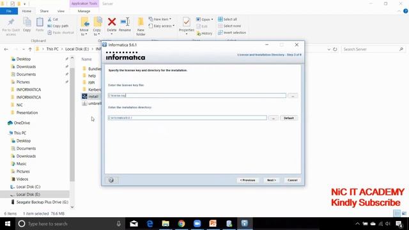Viewport: 409px width, 230px height.
Task: Click the license key file field
Action: pos(197,95)
